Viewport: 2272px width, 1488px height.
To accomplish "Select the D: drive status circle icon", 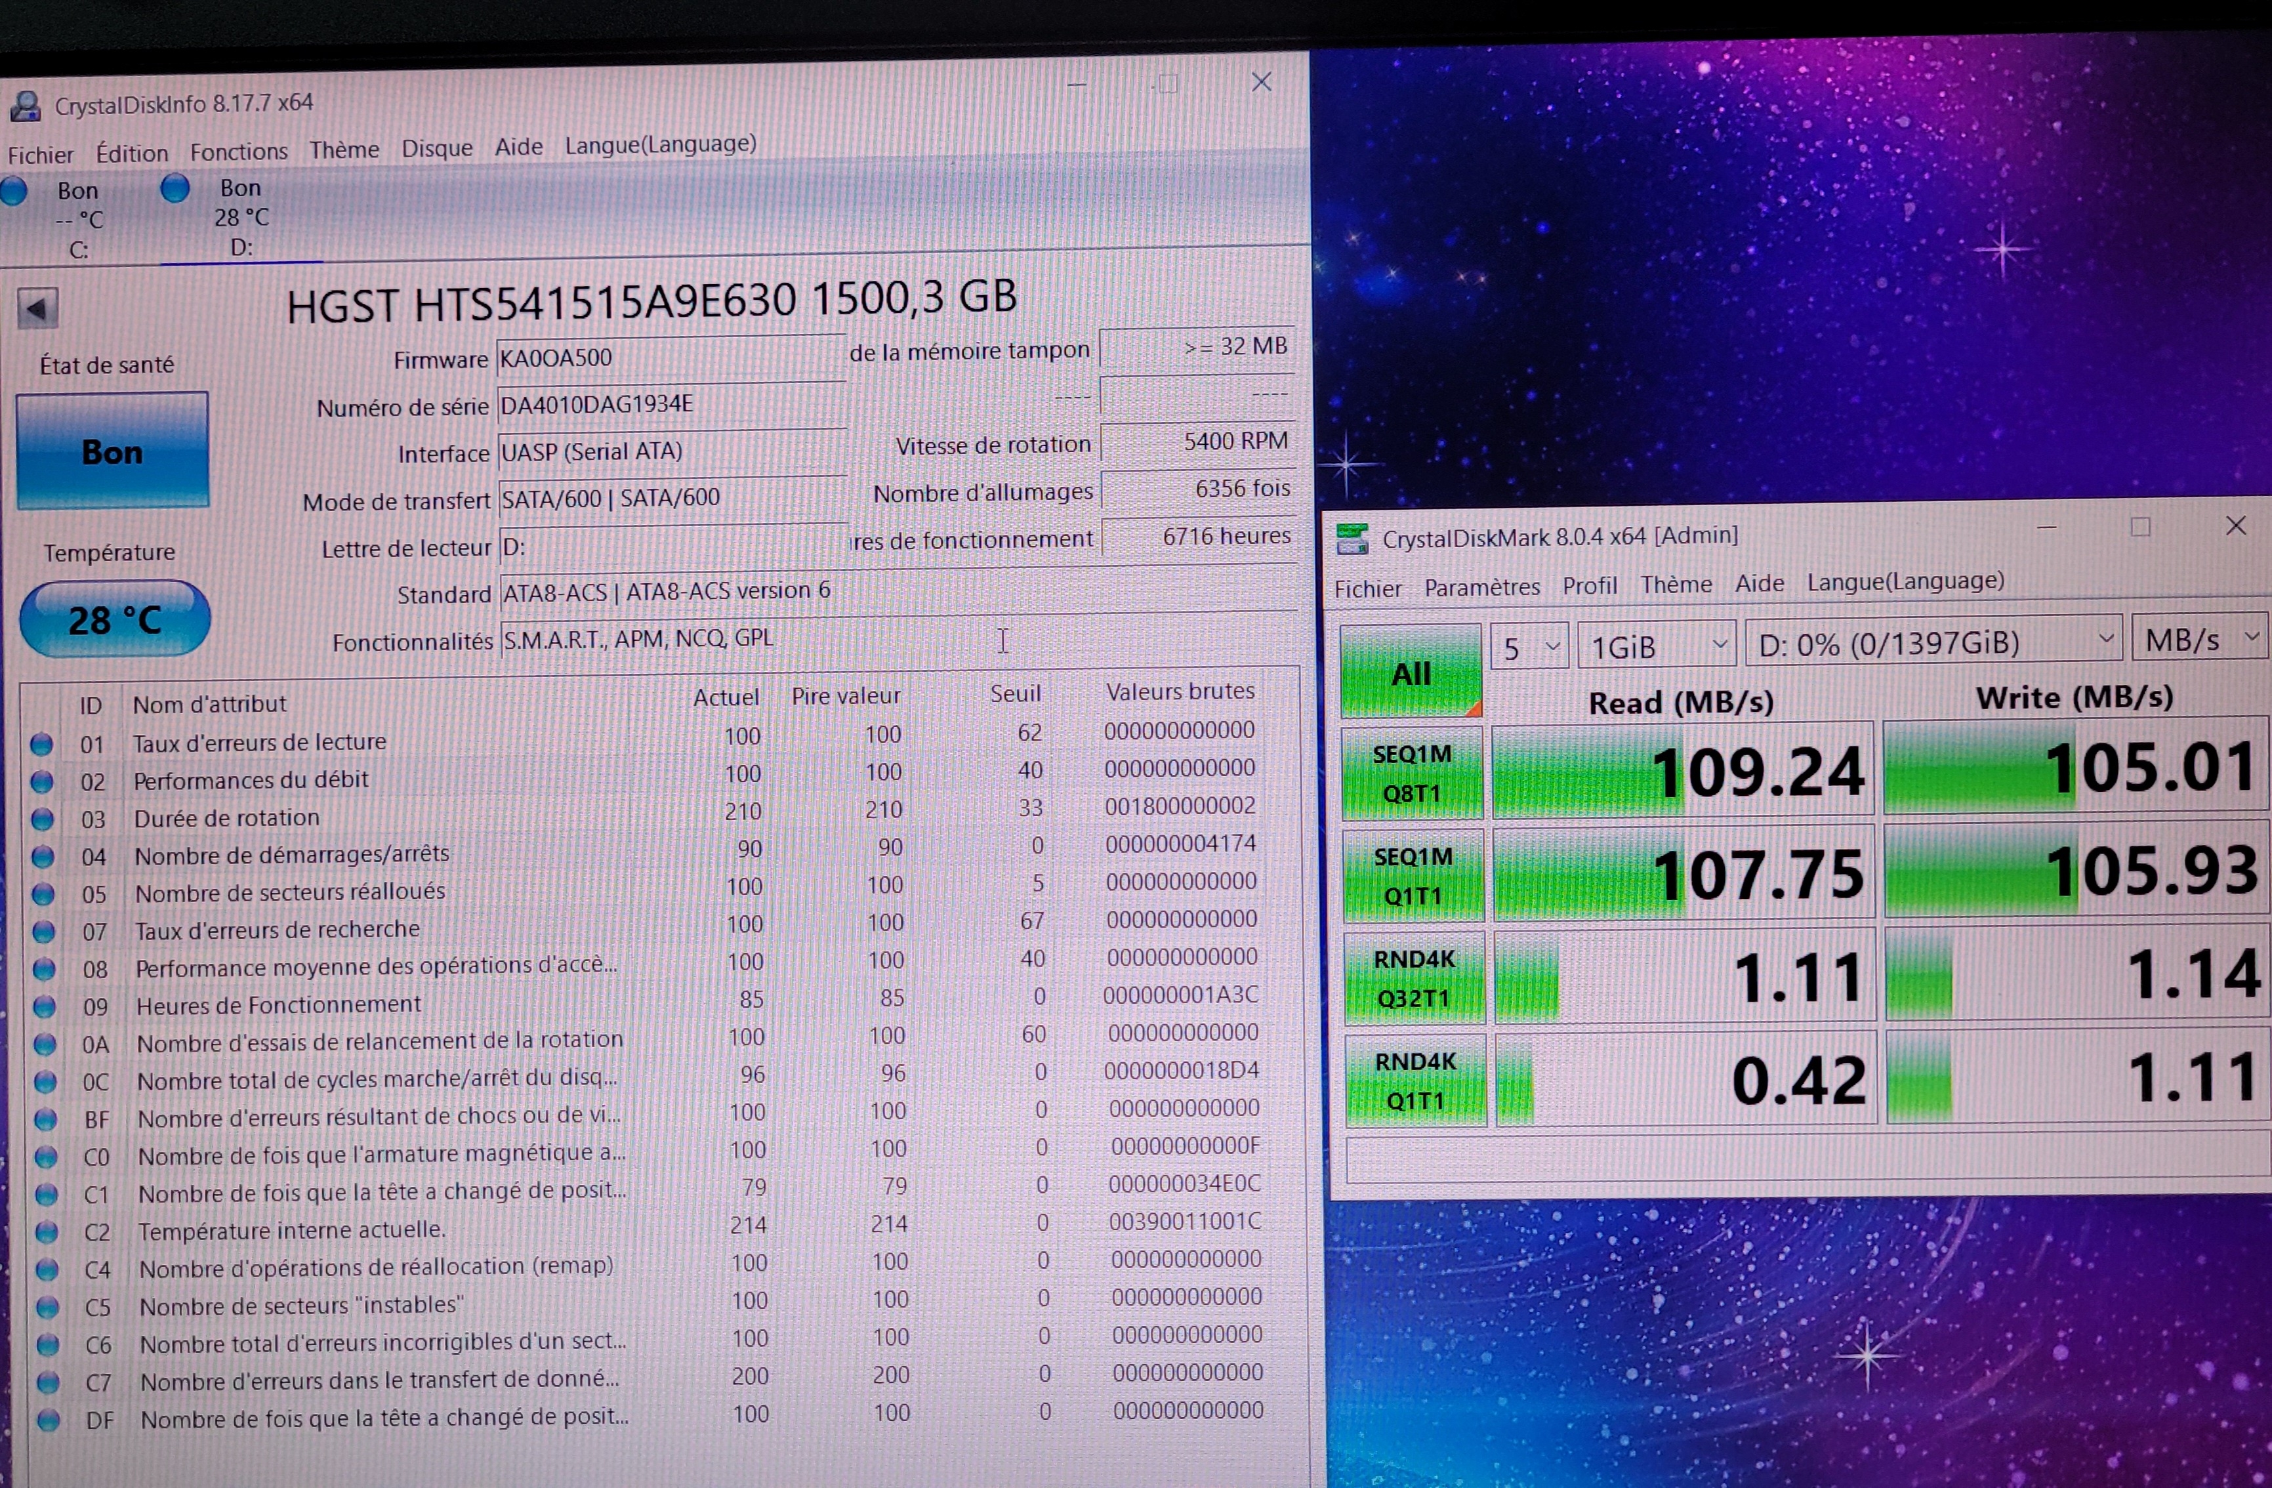I will (x=175, y=188).
